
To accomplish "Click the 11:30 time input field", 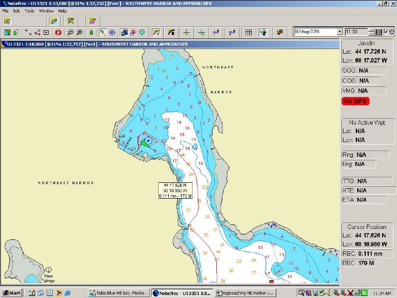I will (355, 32).
